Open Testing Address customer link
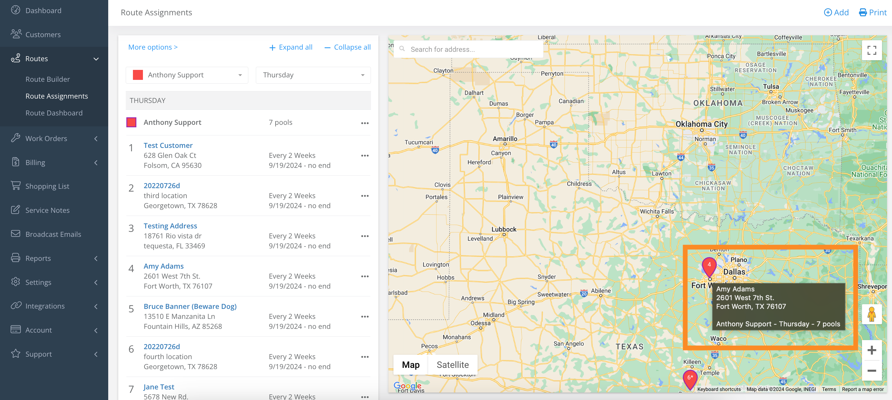The height and width of the screenshot is (400, 892). [170, 226]
